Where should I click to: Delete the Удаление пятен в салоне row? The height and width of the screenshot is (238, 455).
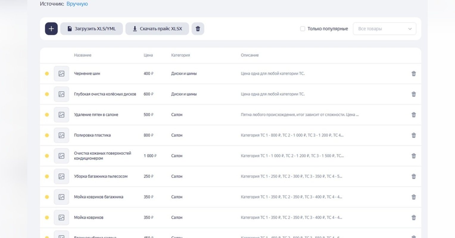point(414,115)
